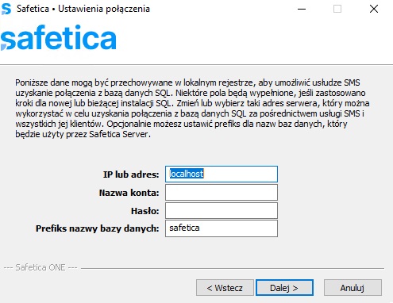
Task: Click into the Hasło password field
Action: (222, 211)
